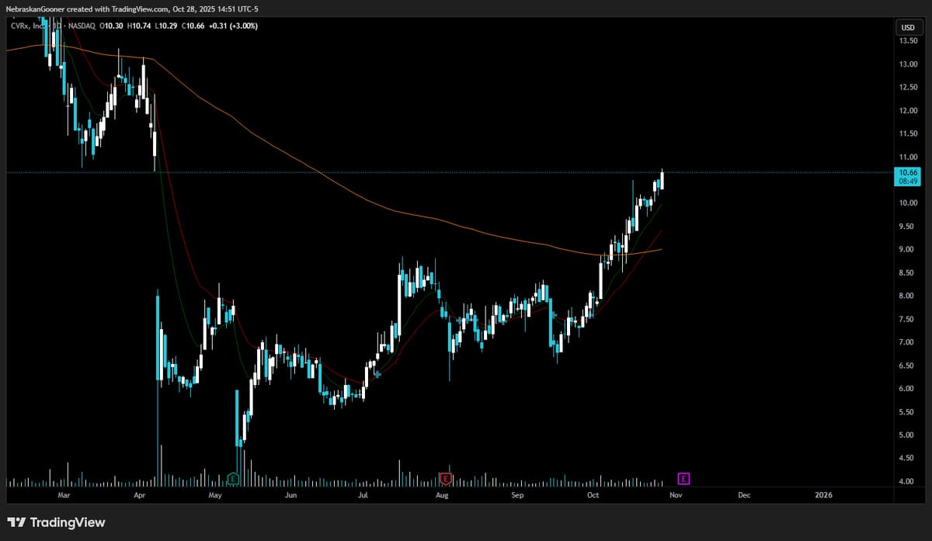This screenshot has width=932, height=541.
Task: Click the highlighted 10.66 price tag
Action: (x=907, y=172)
